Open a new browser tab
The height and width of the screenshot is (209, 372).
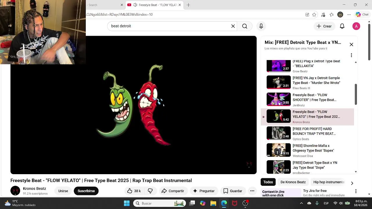coord(188,5)
